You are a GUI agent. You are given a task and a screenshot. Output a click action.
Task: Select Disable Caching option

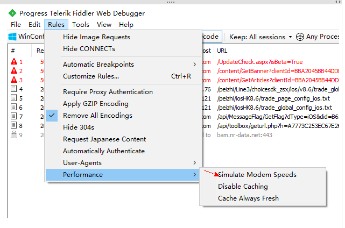[x=263, y=187]
